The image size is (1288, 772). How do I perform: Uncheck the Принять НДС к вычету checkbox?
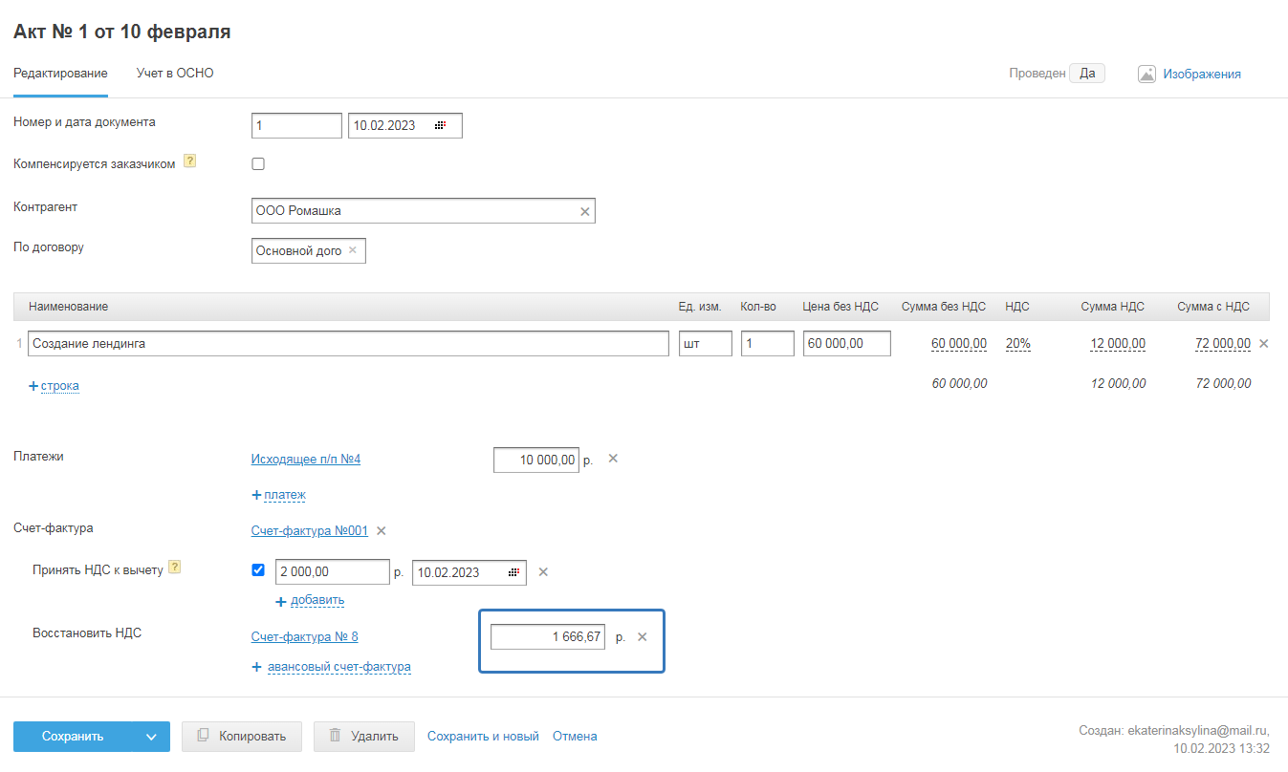(x=258, y=570)
